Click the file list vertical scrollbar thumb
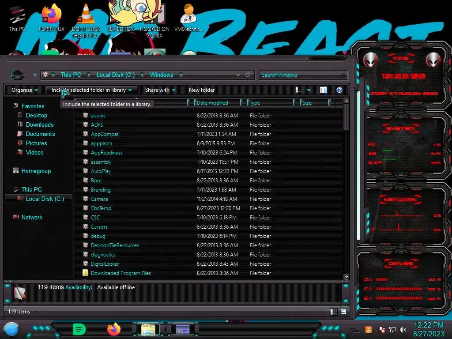This screenshot has height=339, width=452. (346, 117)
